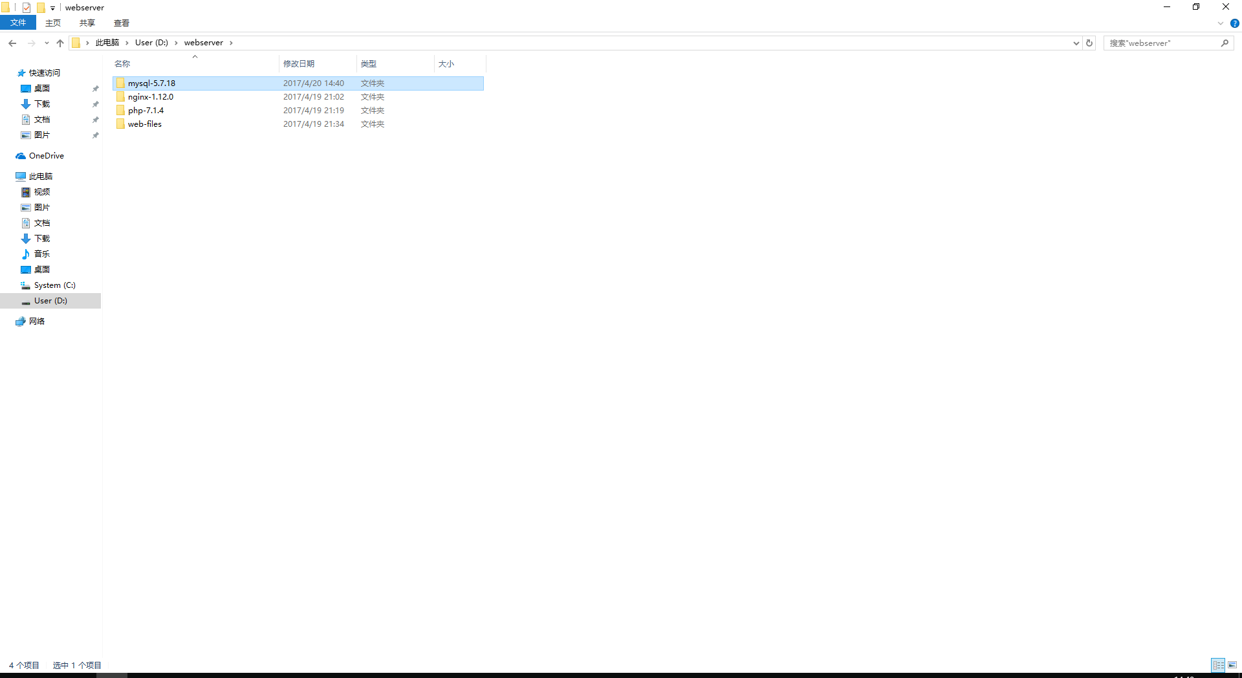Click the nginx-1.12.0 folder name
The height and width of the screenshot is (678, 1242).
coord(151,97)
